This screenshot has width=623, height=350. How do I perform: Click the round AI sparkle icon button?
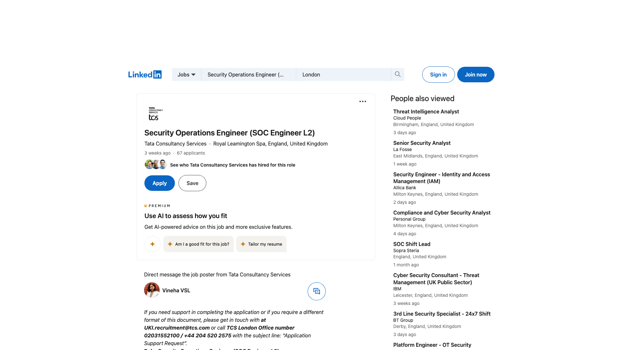pos(153,244)
